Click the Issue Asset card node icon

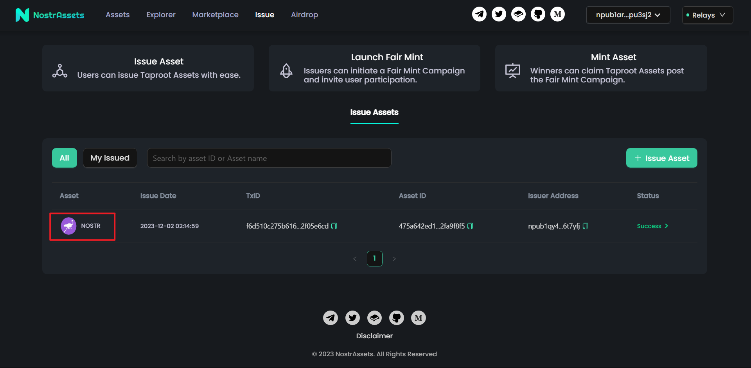point(60,71)
